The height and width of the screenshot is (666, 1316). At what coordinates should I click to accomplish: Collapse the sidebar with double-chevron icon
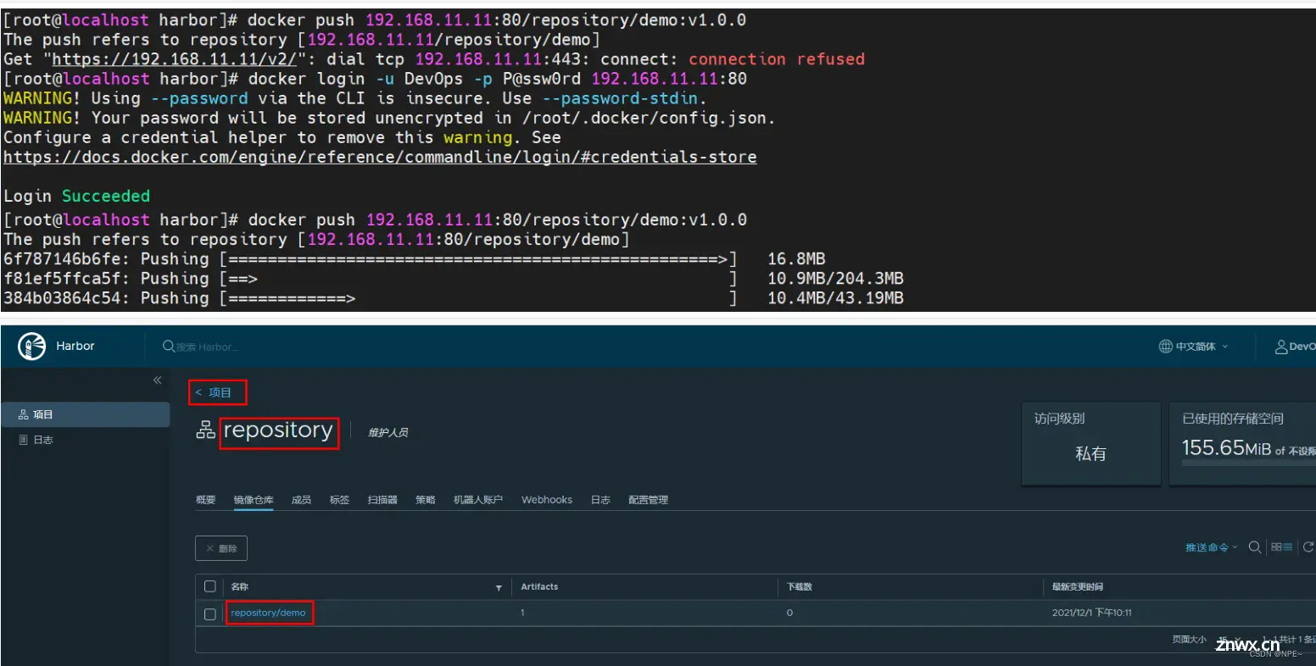click(157, 380)
